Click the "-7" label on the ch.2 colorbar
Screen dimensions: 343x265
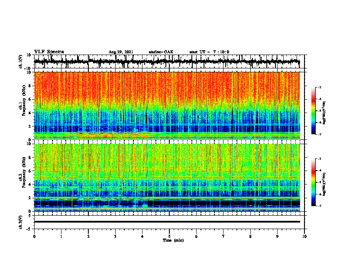tap(319, 206)
